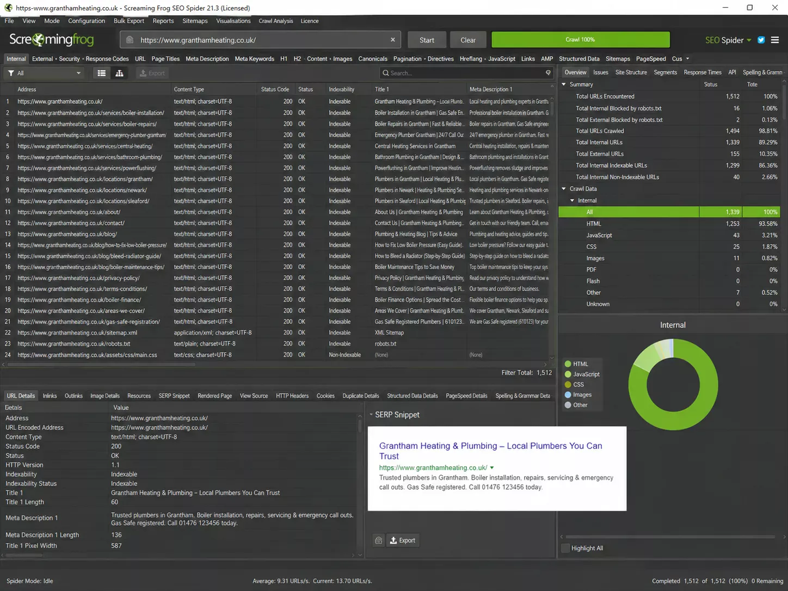The image size is (788, 591).
Task: Switch to the Page Titles tab
Action: [x=165, y=59]
